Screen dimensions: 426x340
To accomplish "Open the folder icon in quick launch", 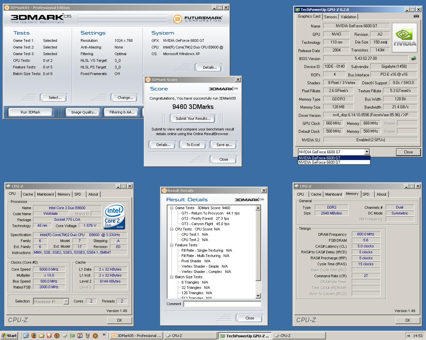I will [x=41, y=336].
